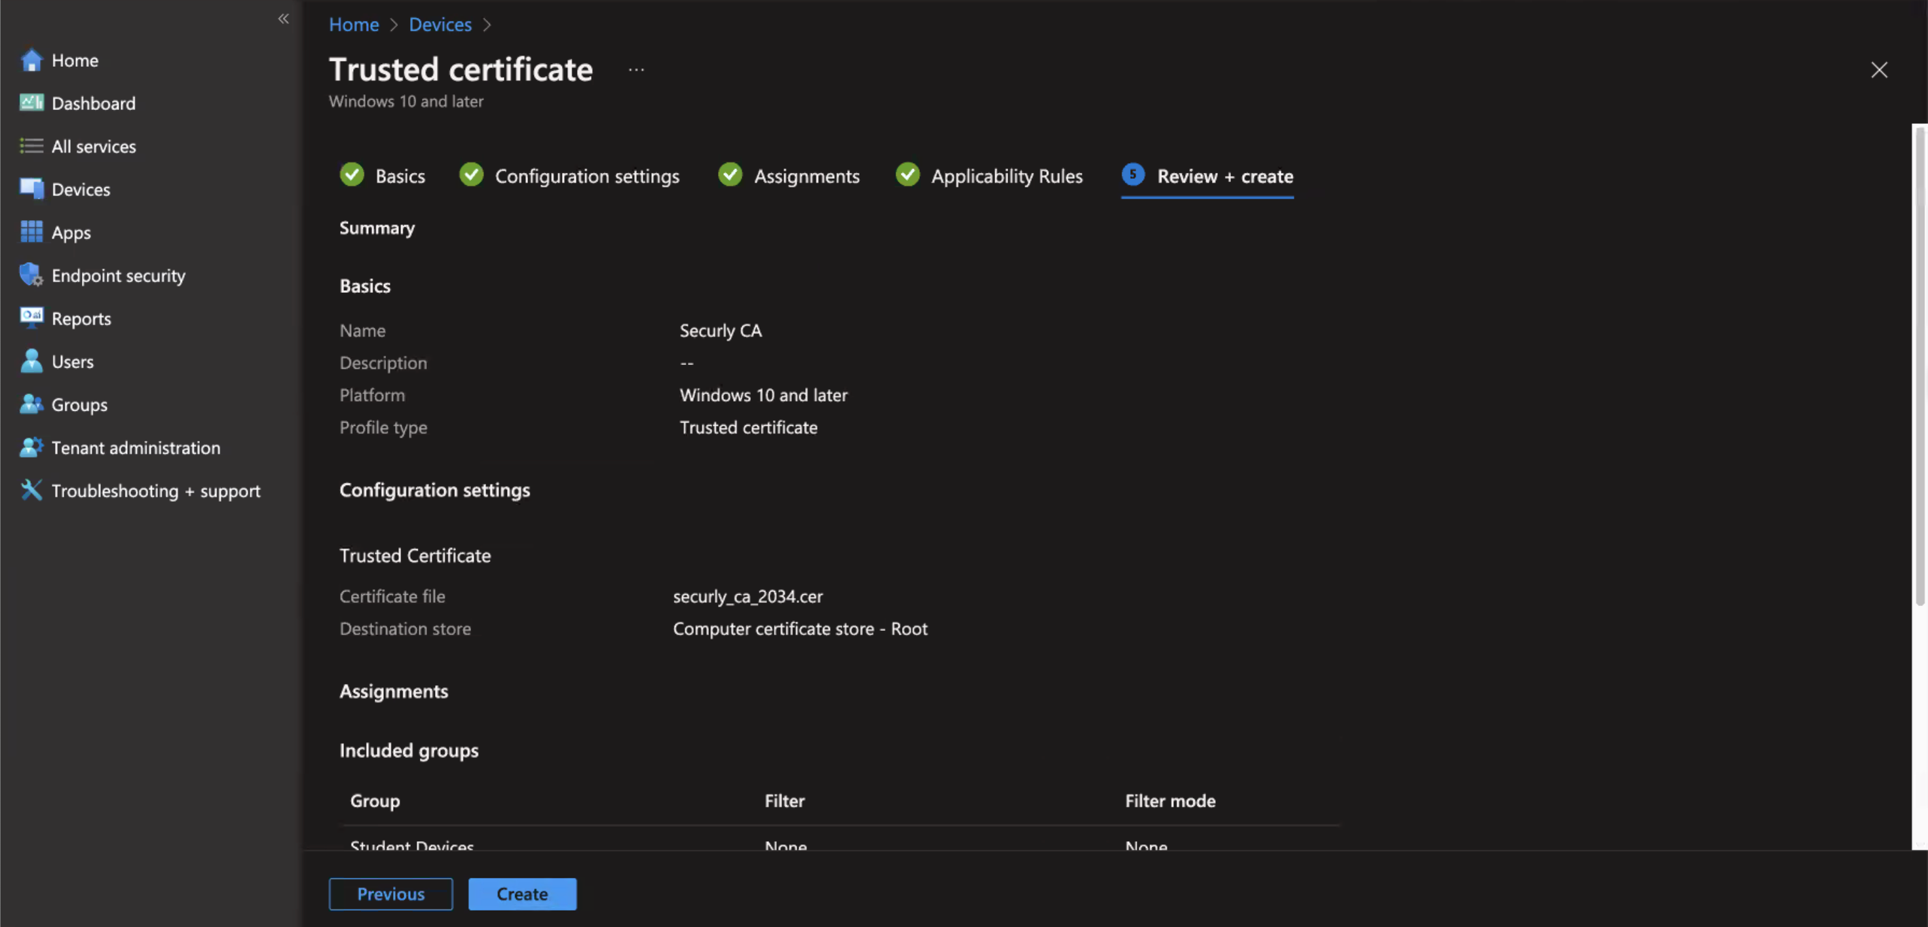Open the Applicability Rules step tab

1006,176
